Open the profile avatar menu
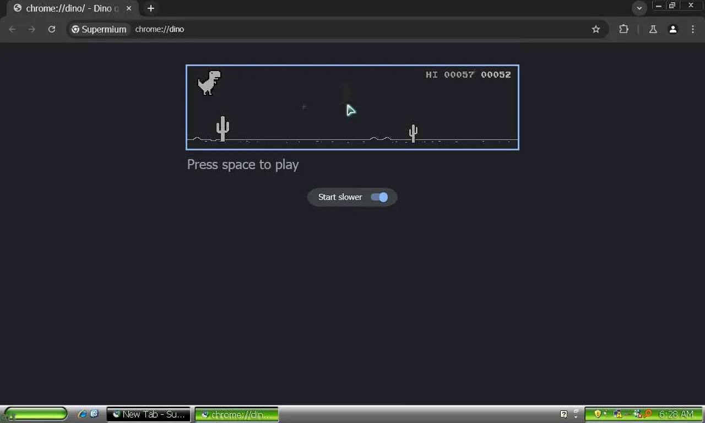This screenshot has width=705, height=423. 673,29
